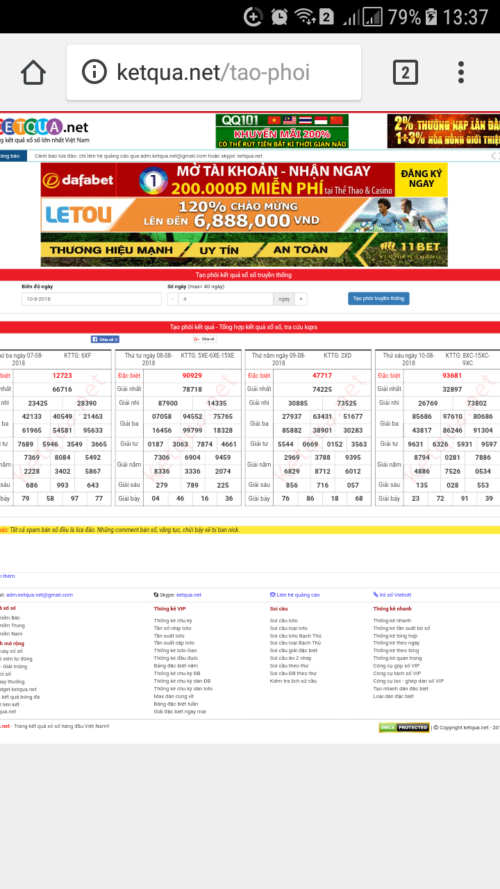Tap the address bar URL ketqua.net/tao-phoi
The image size is (500, 889).
coord(213,72)
